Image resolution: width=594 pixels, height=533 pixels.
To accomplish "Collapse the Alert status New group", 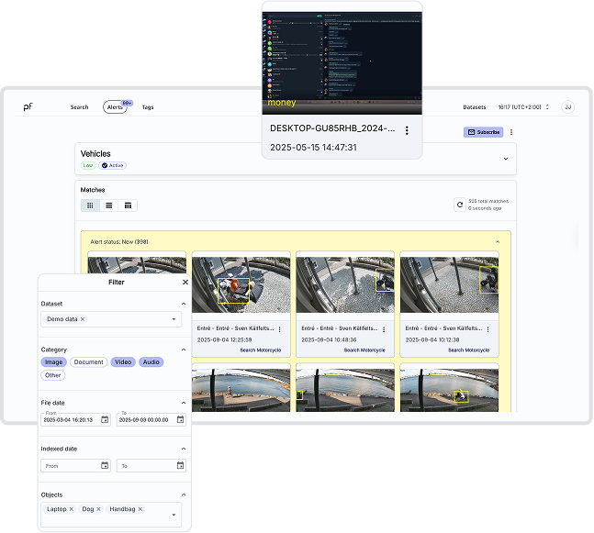I will (x=499, y=242).
